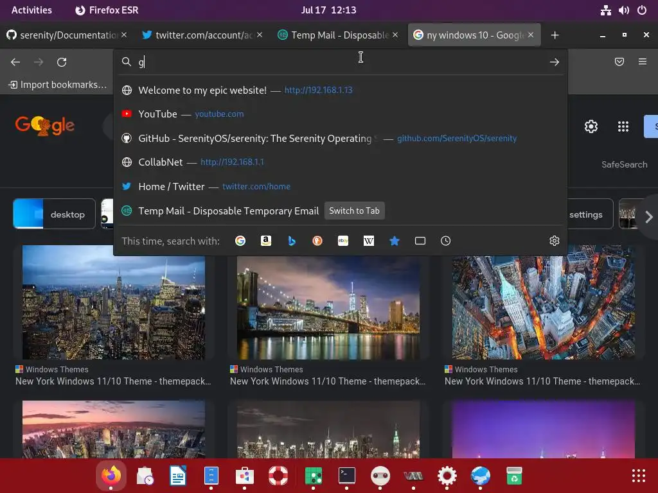Open the purple gradient skyline thumbnail
The height and width of the screenshot is (493, 658).
(544, 429)
